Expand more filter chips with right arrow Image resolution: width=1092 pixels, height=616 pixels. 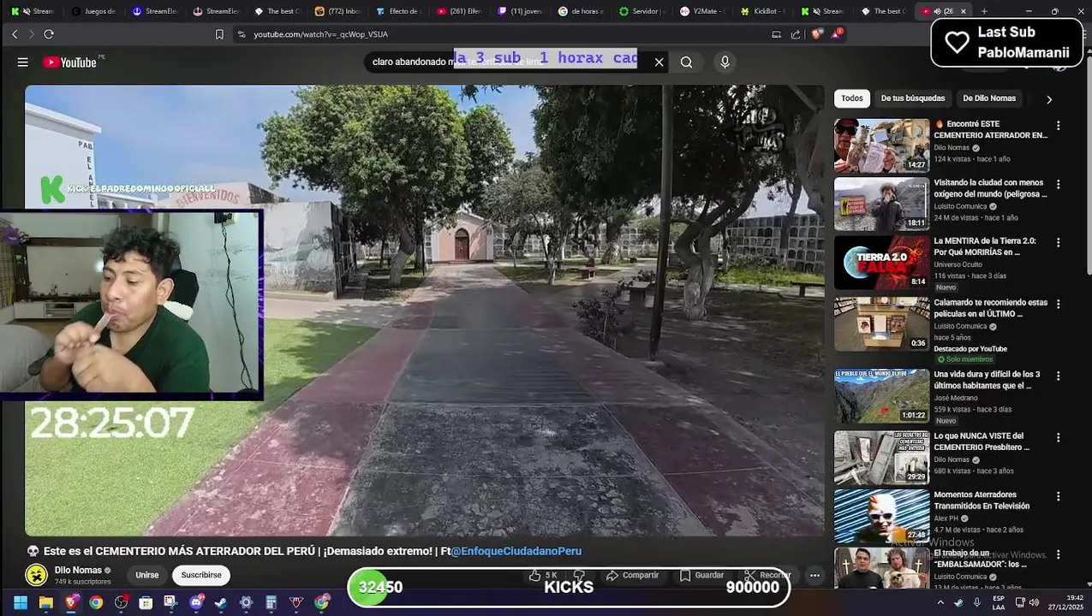pos(1049,99)
